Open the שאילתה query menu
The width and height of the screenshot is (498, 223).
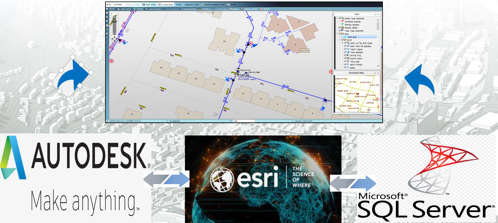pyautogui.click(x=118, y=5)
